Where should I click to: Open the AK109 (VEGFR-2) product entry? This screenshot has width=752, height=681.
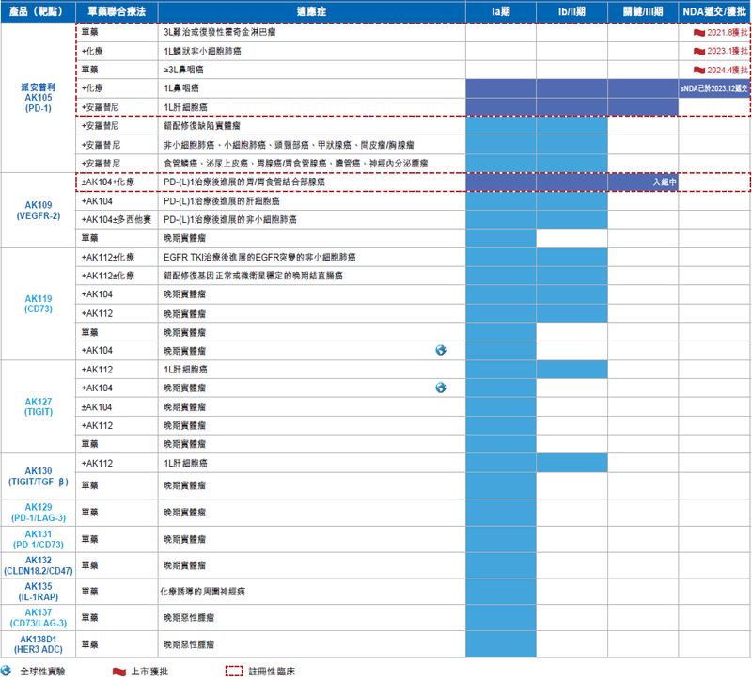coord(38,210)
